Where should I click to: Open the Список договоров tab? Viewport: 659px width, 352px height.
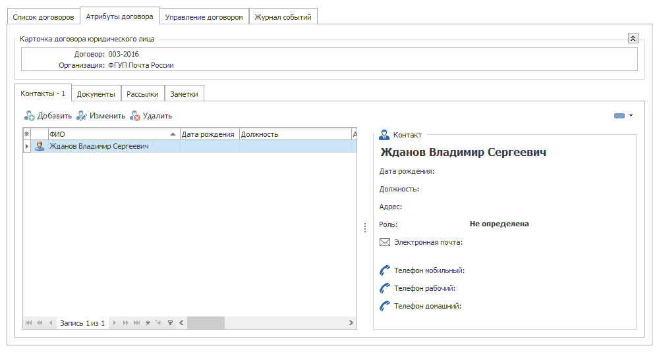[x=43, y=17]
